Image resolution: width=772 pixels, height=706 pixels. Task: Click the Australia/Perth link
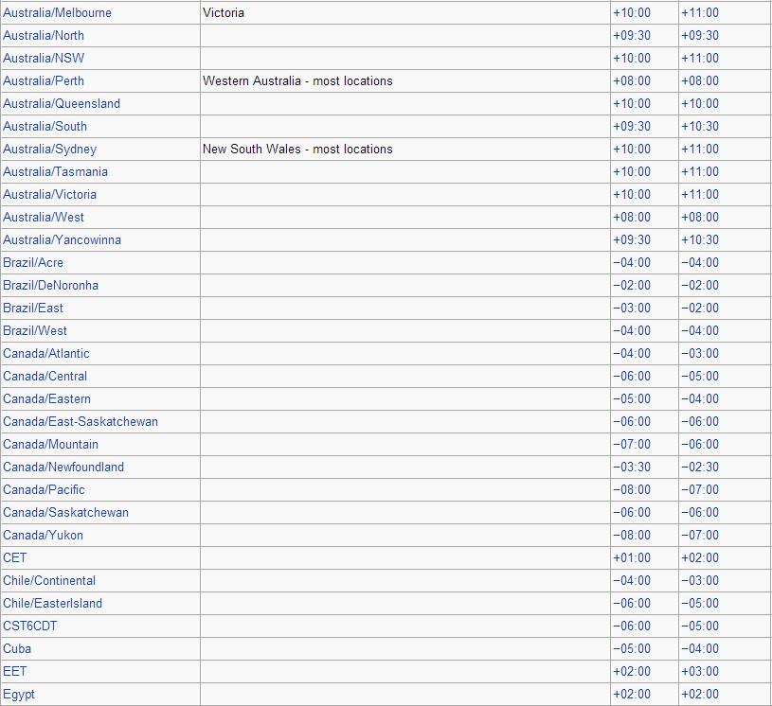click(x=44, y=81)
